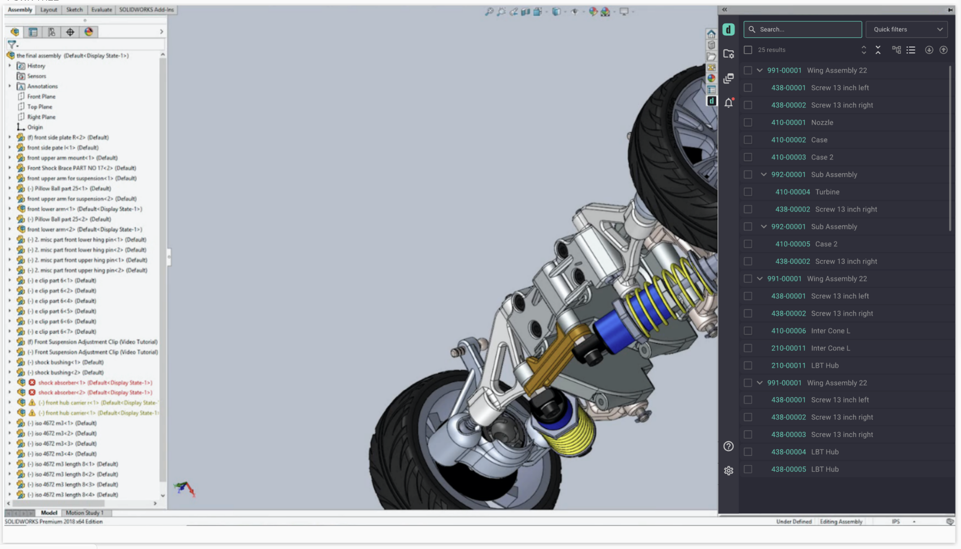
Task: Expand shock absorber<1> in feature tree
Action: [x=10, y=383]
